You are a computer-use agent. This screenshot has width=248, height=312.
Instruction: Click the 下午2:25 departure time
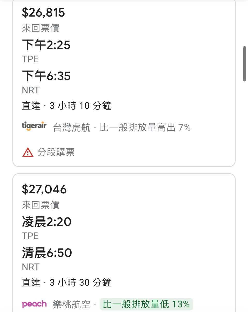(46, 45)
